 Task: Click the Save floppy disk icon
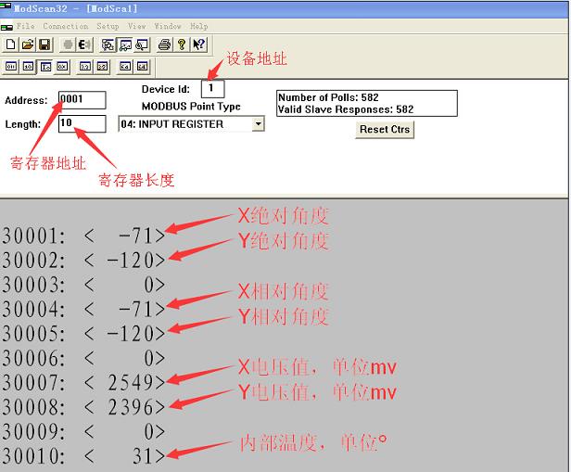point(43,44)
